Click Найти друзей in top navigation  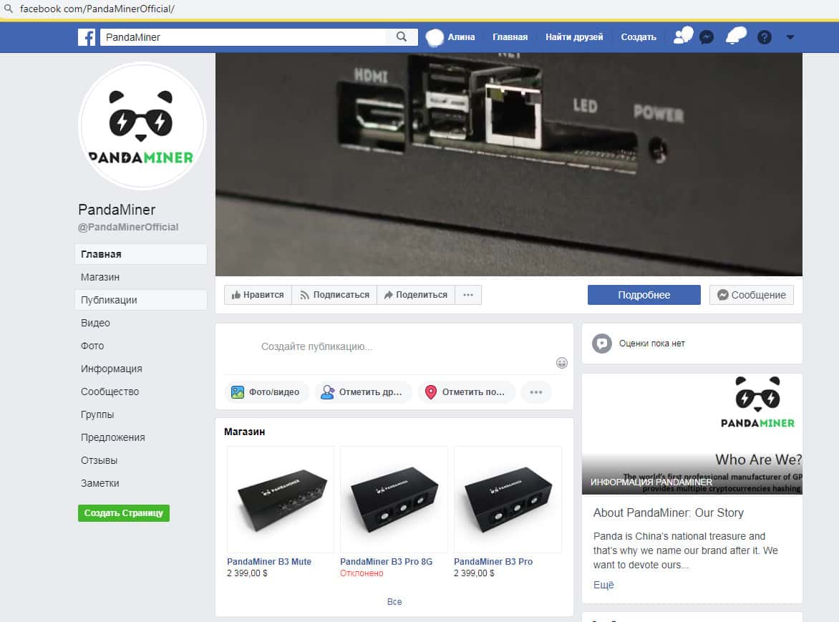click(574, 37)
